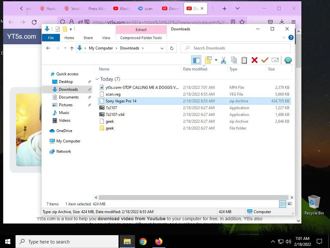Open Desktop in navigation pane
This screenshot has height=248, width=330.
click(66, 82)
